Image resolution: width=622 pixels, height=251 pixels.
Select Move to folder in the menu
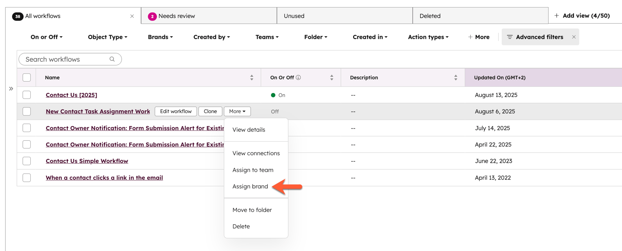(252, 210)
